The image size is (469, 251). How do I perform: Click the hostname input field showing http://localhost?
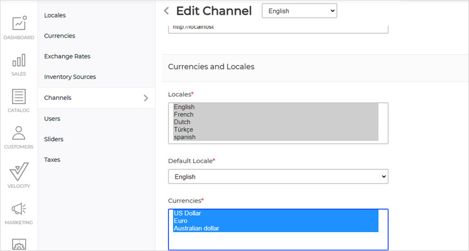[278, 29]
